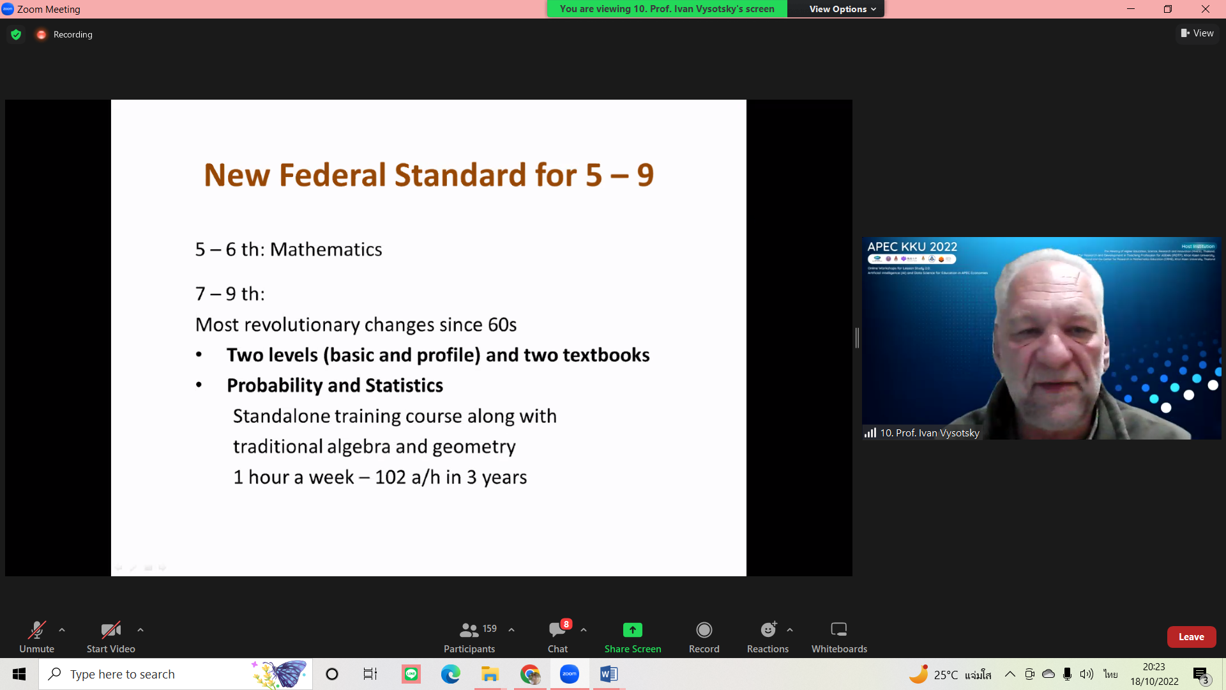Expand chat options arrow next to Chat

(x=584, y=630)
